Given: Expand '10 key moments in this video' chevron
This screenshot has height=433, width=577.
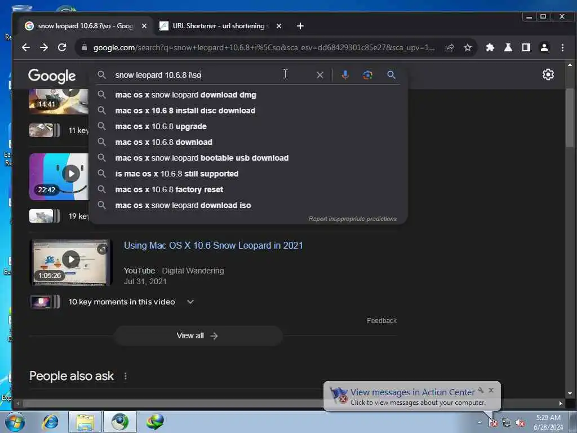Looking at the screenshot, I should 190,302.
